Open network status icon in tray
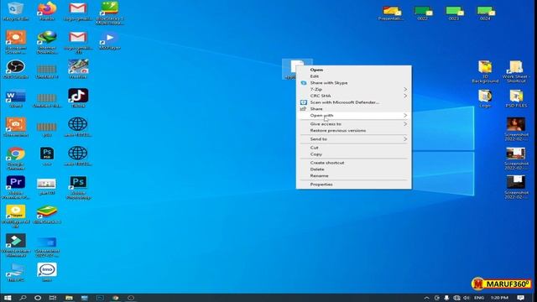 click(x=456, y=298)
